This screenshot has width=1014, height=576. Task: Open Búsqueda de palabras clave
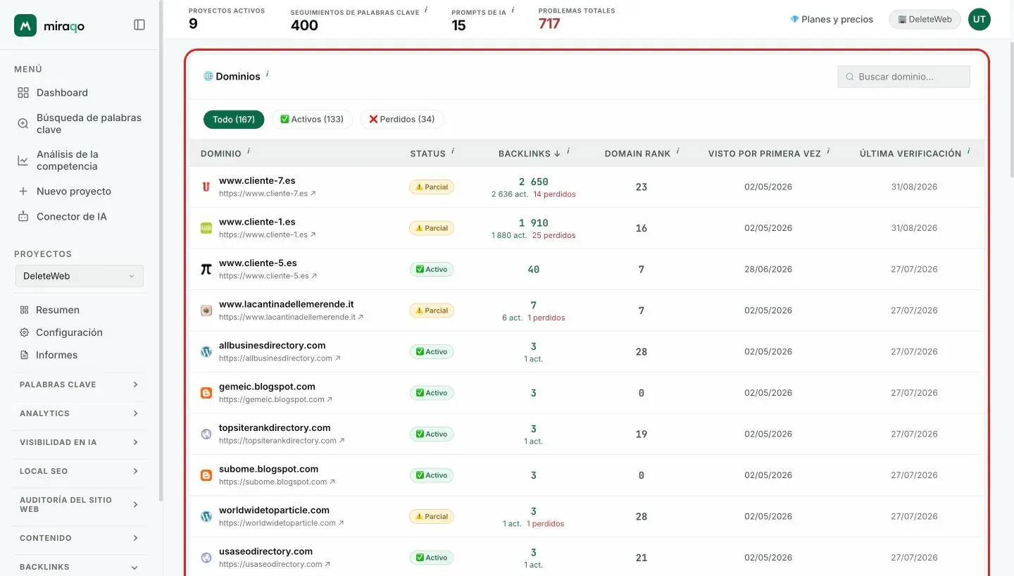[80, 123]
